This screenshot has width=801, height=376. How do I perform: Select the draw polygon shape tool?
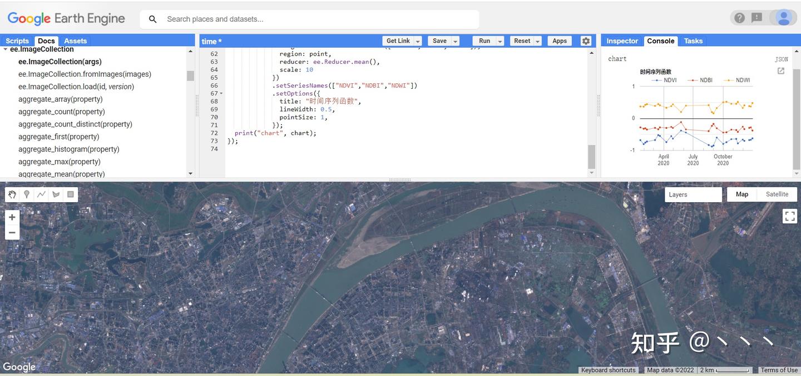pos(56,194)
